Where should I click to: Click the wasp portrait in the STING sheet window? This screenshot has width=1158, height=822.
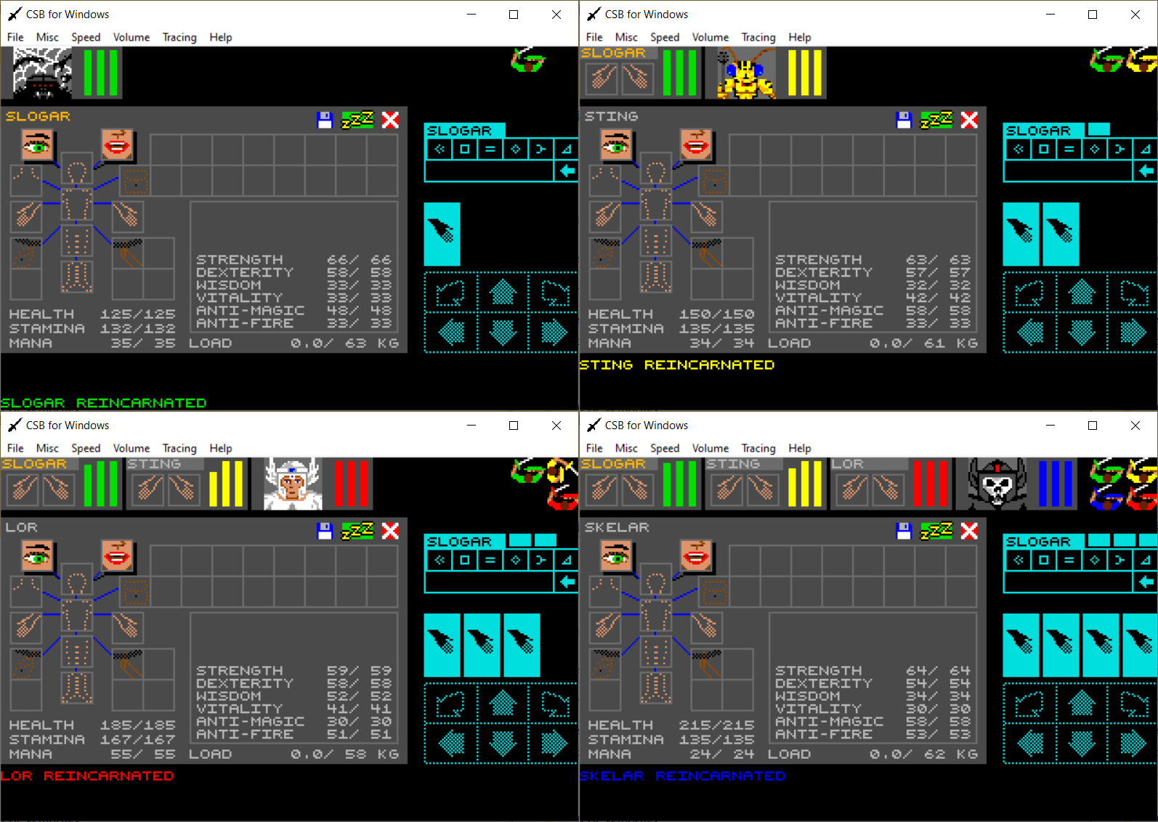(x=745, y=73)
